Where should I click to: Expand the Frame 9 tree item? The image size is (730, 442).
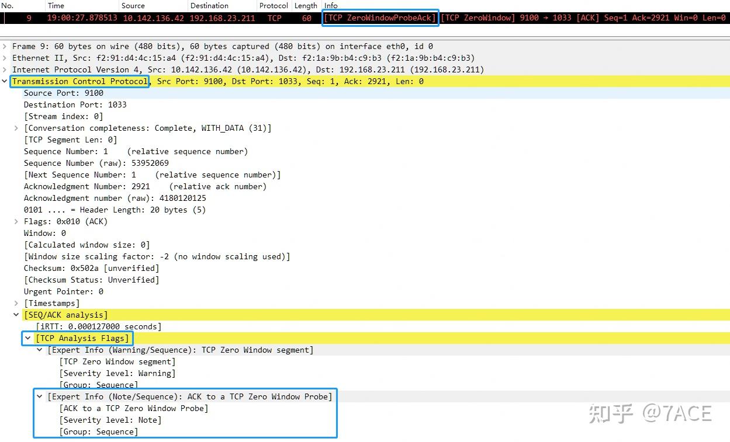(x=5, y=46)
